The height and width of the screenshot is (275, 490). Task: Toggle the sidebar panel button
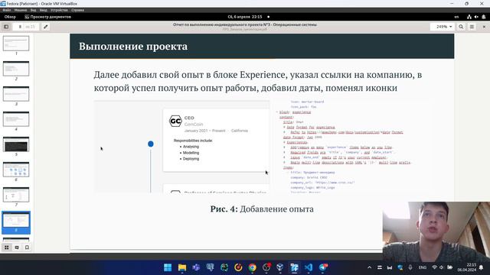pos(6,27)
